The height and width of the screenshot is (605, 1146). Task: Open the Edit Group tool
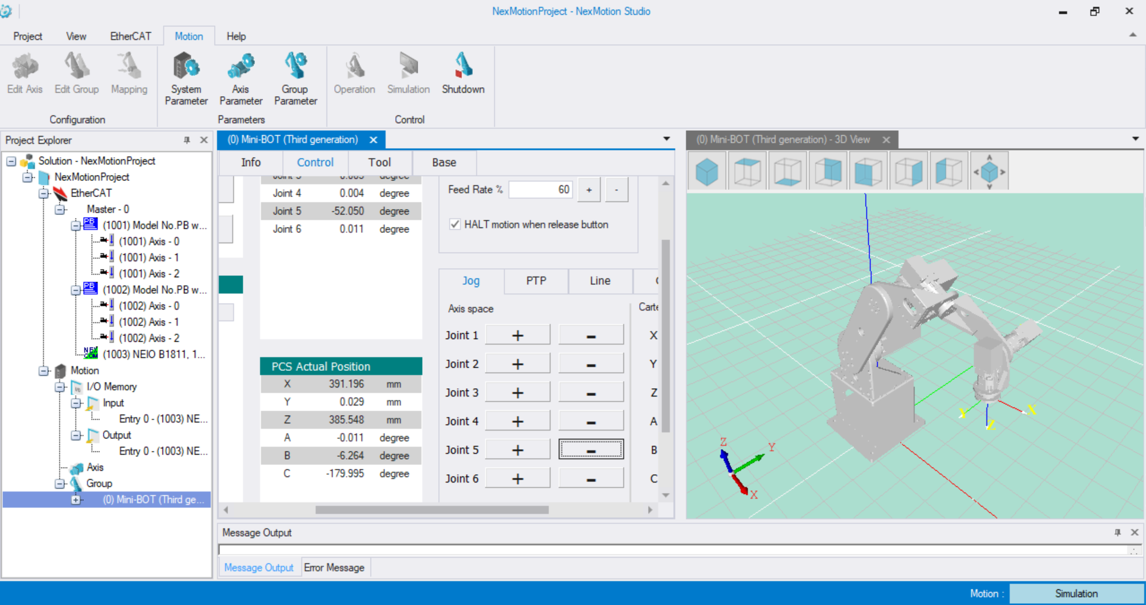[77, 73]
